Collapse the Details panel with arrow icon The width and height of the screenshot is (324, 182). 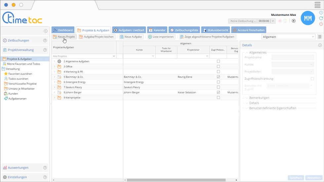pos(320,45)
